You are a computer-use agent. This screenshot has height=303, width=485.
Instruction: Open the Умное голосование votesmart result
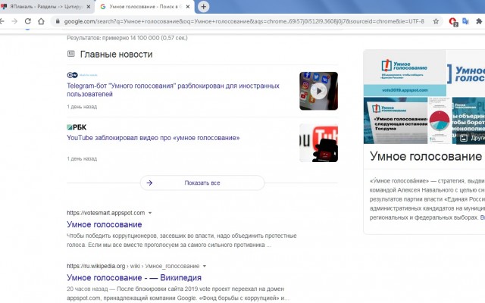tap(105, 224)
